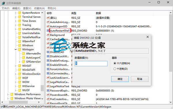Image resolution: width=173 pixels, height=109 pixels.
Task: Click the string icon of AutoLogonSID
Action: point(48,26)
